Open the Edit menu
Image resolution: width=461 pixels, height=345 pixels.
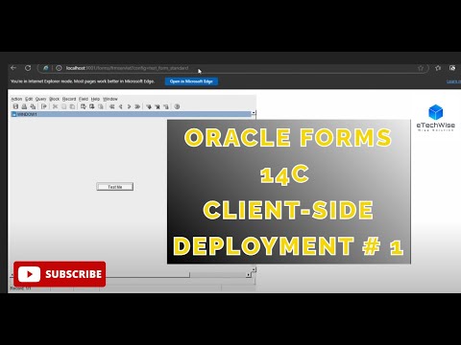[29, 99]
